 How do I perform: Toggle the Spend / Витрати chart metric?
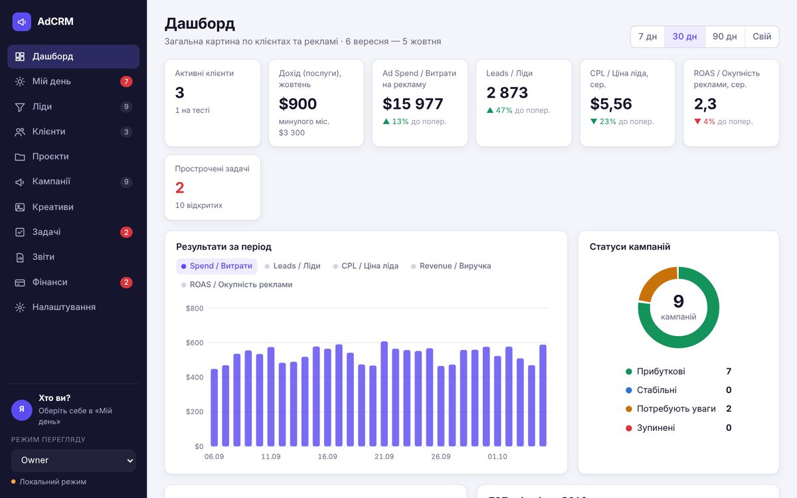[x=217, y=266]
